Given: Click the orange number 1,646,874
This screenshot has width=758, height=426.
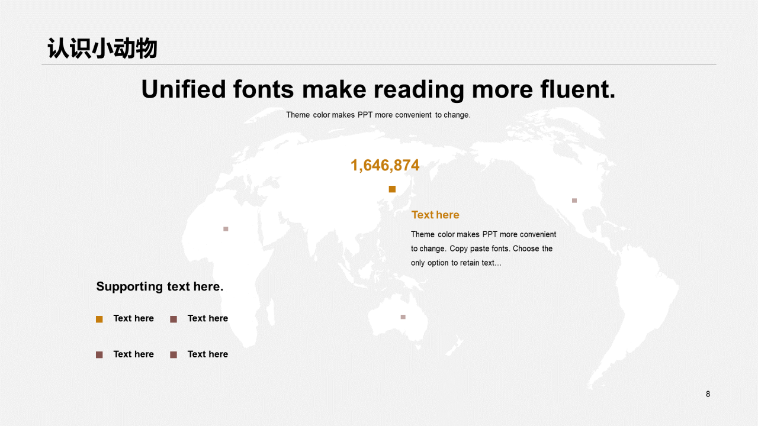Looking at the screenshot, I should tap(385, 166).
